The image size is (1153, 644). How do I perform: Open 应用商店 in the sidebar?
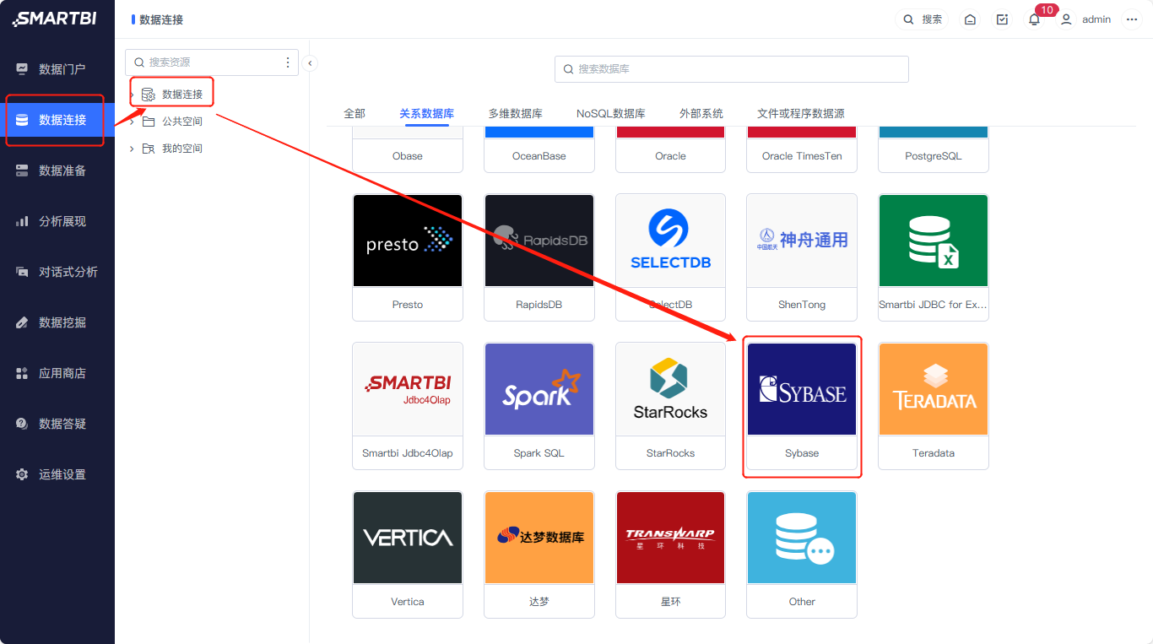[57, 373]
